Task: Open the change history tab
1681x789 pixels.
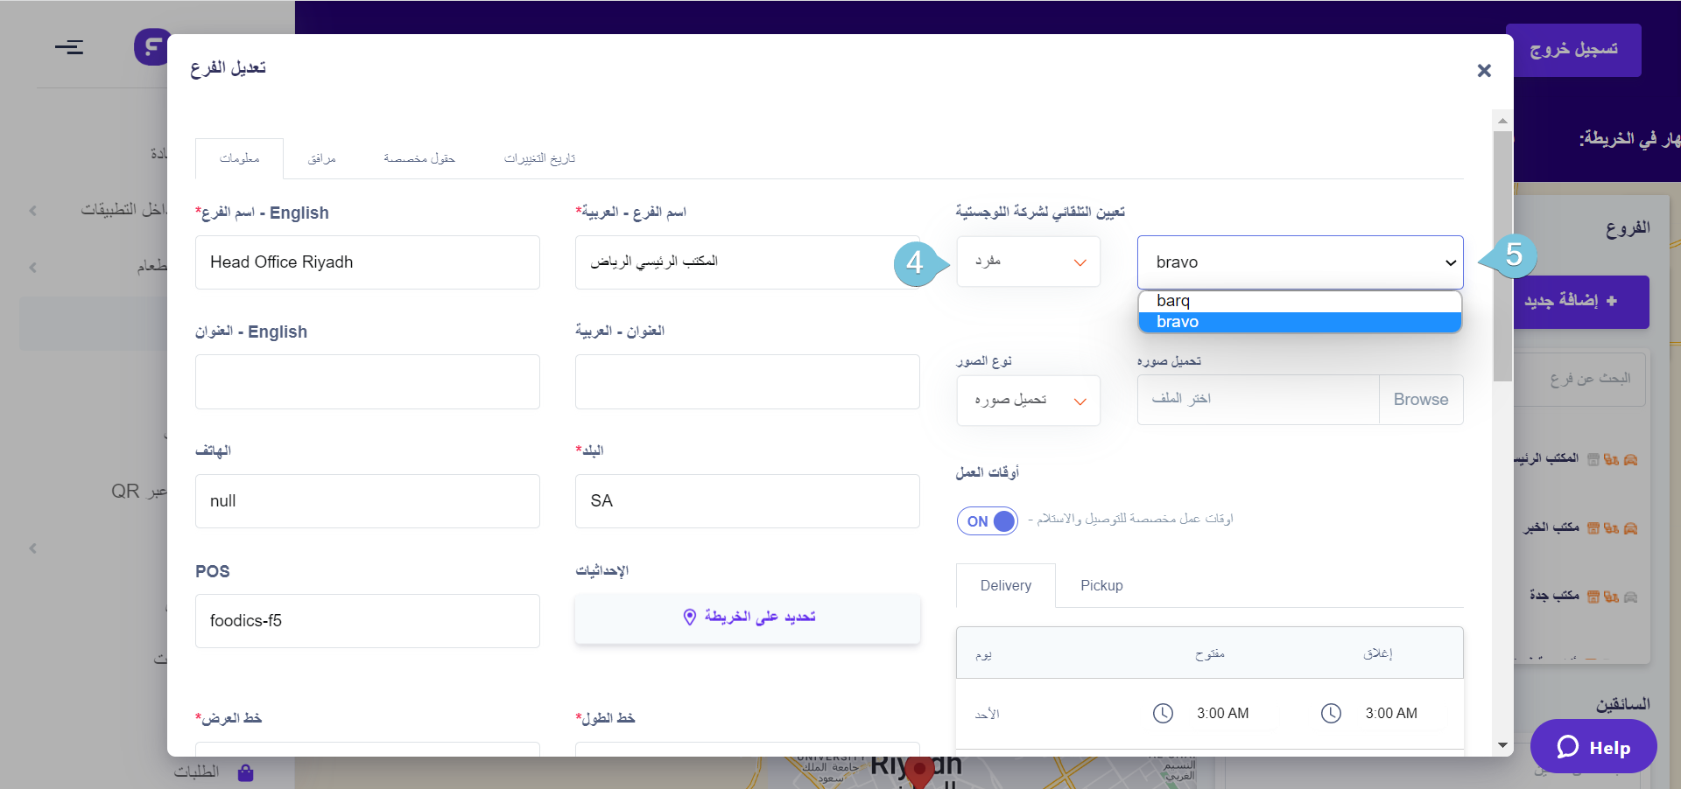Action: 539,158
